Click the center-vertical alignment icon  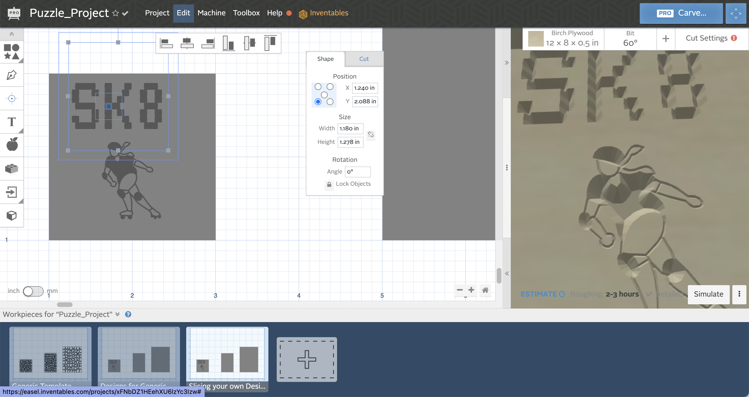249,43
